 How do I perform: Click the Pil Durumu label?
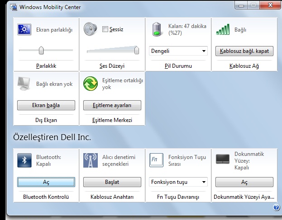178,66
